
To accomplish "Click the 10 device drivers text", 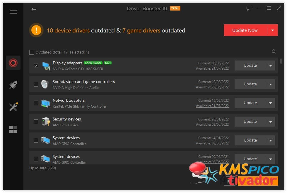I will (x=68, y=30).
